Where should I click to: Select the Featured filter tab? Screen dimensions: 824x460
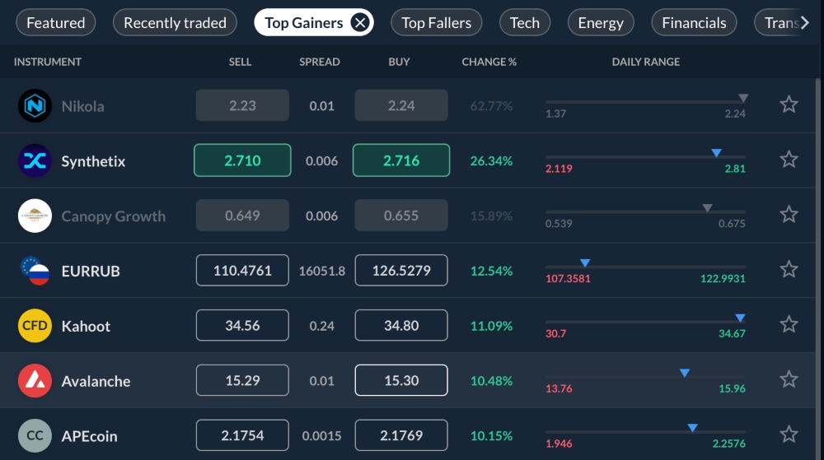(x=56, y=22)
